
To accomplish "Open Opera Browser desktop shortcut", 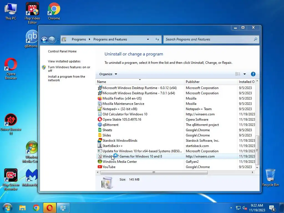I will tap(11, 69).
